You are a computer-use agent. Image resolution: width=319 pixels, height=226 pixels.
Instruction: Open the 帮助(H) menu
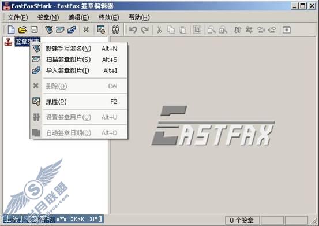140,17
